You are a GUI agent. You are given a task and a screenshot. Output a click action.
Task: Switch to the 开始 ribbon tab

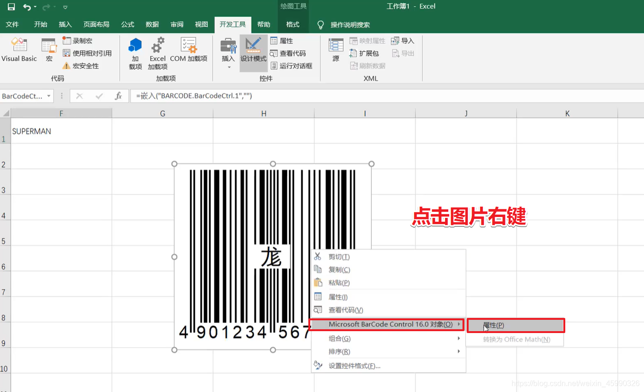(x=41, y=25)
